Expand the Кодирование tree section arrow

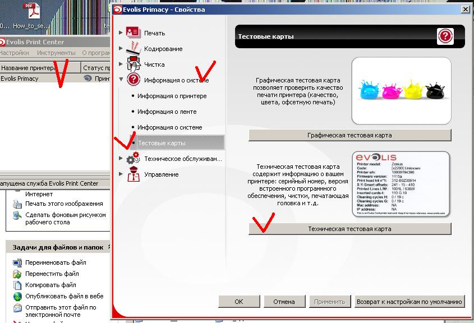(x=121, y=48)
